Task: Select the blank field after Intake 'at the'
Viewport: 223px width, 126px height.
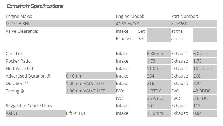Action: pos(205,31)
